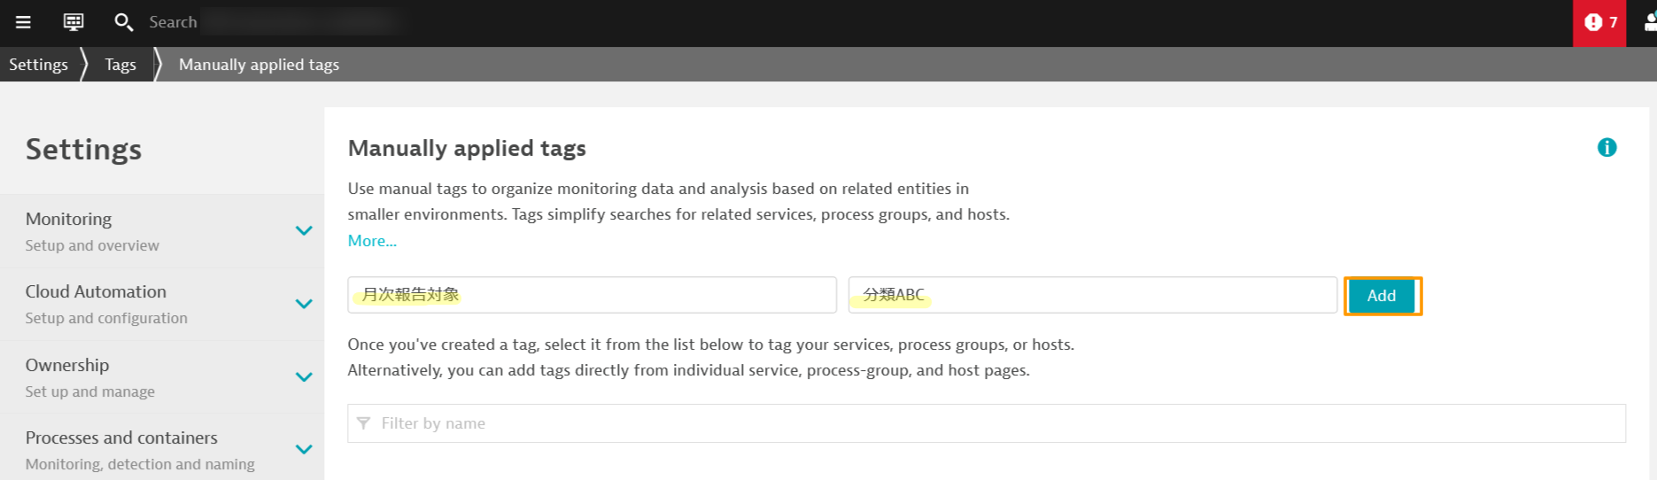Expand the Cloud Automation section
Image resolution: width=1657 pixels, height=480 pixels.
[304, 304]
